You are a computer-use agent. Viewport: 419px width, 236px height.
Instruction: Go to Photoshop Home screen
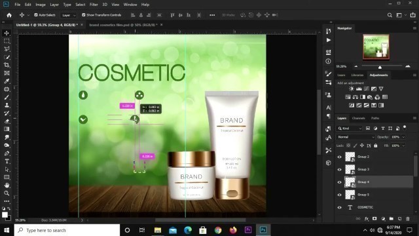(9, 15)
